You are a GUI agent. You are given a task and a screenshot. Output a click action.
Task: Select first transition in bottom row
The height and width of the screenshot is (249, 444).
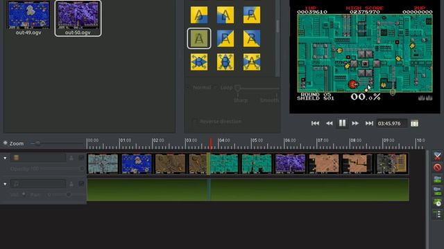(199, 62)
